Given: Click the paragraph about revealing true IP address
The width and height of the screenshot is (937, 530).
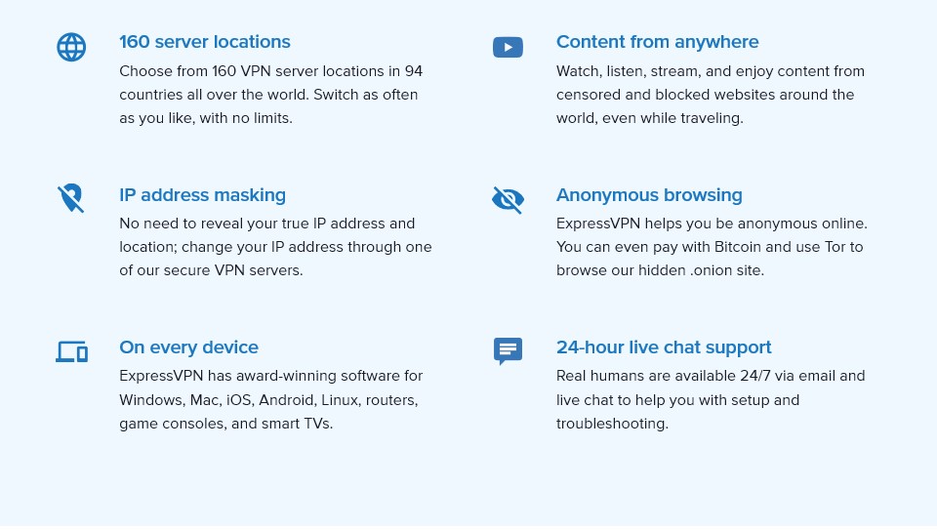Looking at the screenshot, I should [x=275, y=247].
